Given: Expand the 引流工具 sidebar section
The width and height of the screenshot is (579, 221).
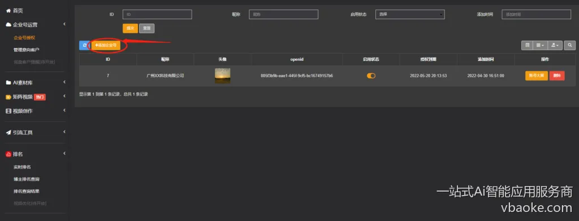Looking at the screenshot, I should pyautogui.click(x=36, y=132).
